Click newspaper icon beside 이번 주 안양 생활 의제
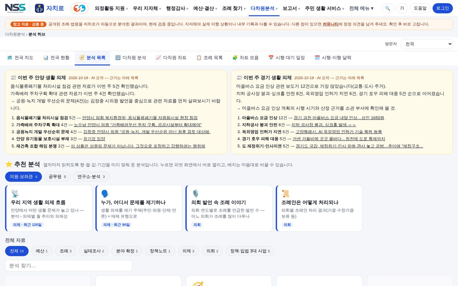458x286 pixels. pos(13,78)
